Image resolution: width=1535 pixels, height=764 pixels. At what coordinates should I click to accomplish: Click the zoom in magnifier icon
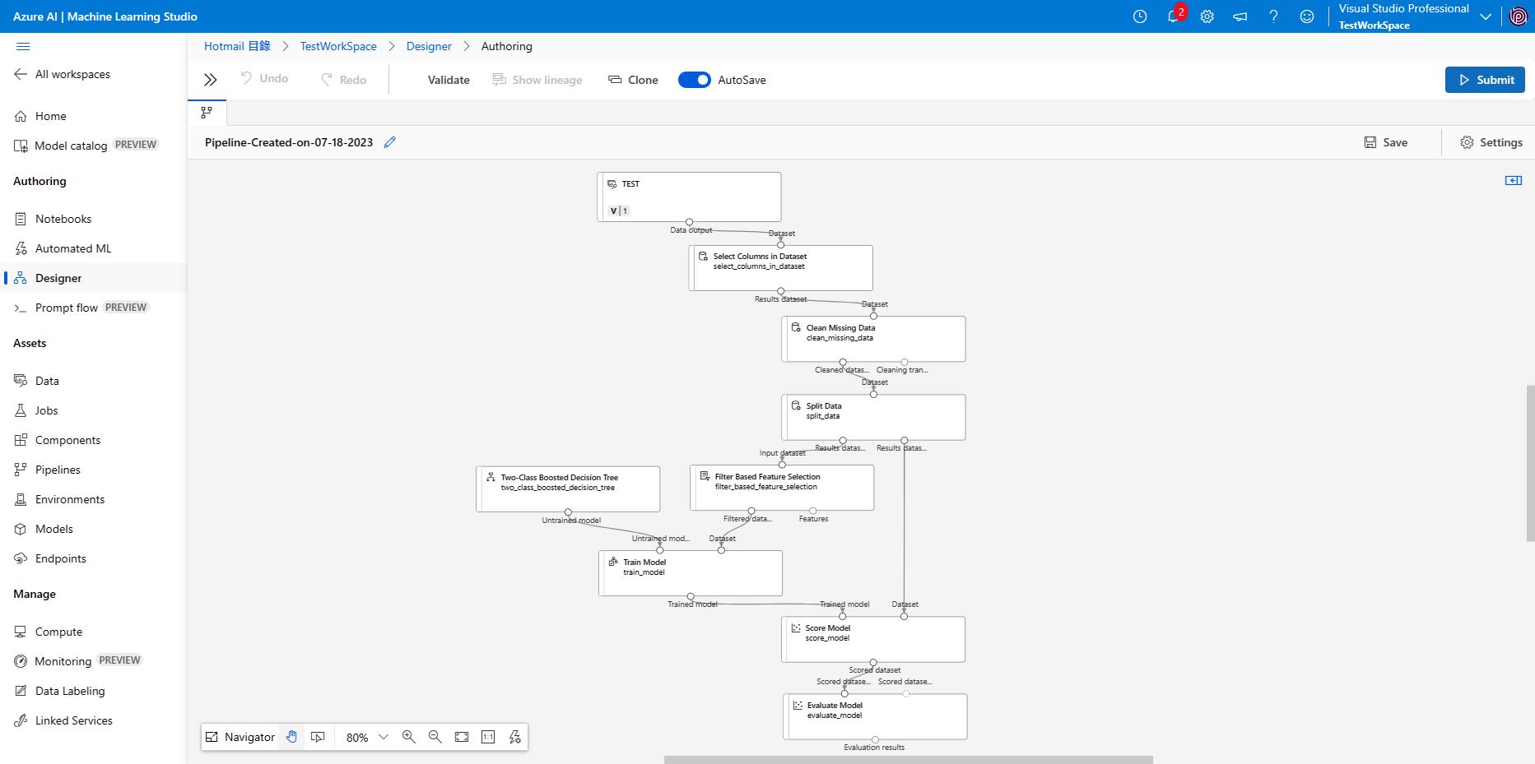click(x=408, y=737)
